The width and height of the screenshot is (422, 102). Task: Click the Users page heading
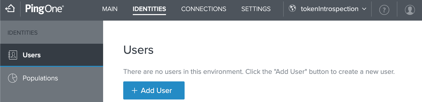(x=138, y=50)
